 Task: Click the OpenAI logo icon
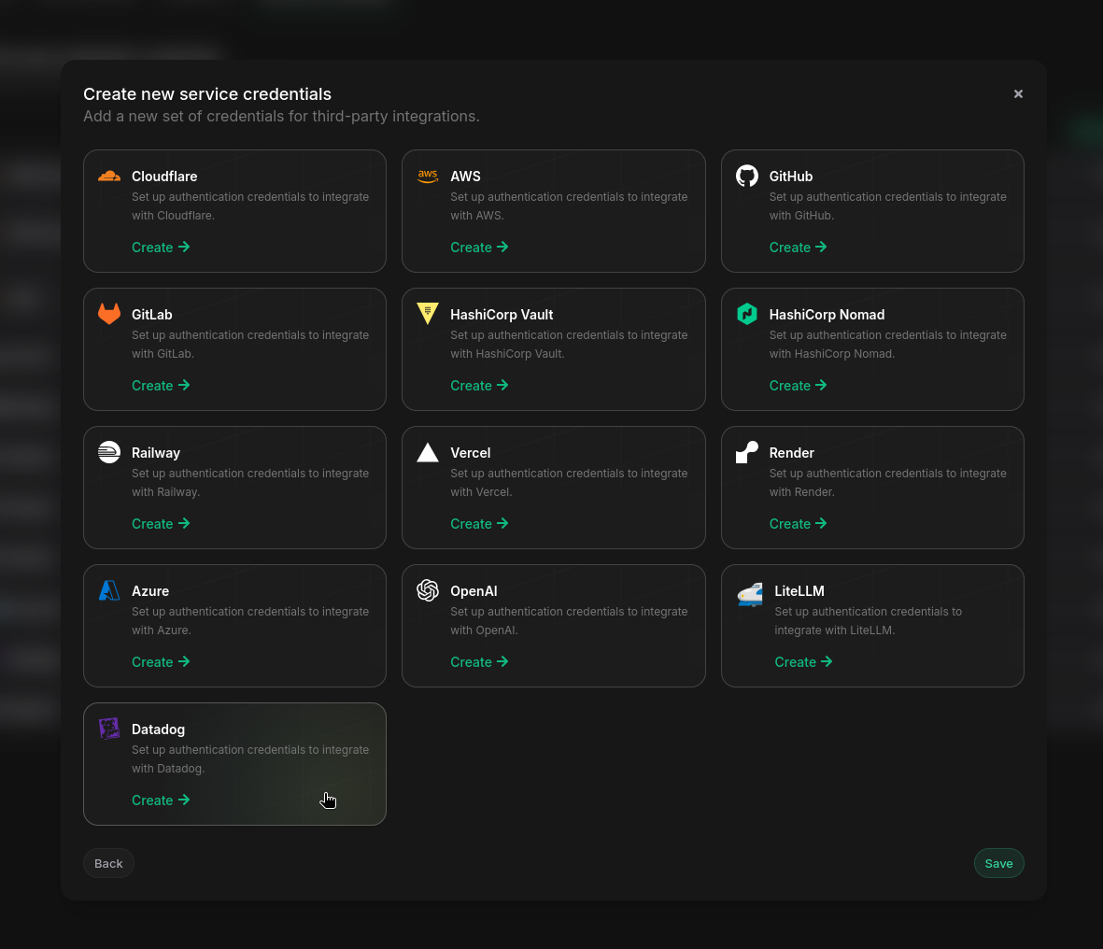pyautogui.click(x=428, y=590)
